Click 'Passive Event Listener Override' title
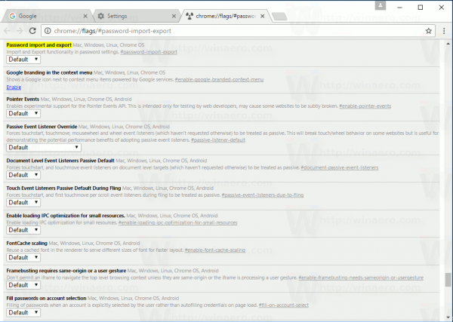The height and width of the screenshot is (322, 453). 42,127
